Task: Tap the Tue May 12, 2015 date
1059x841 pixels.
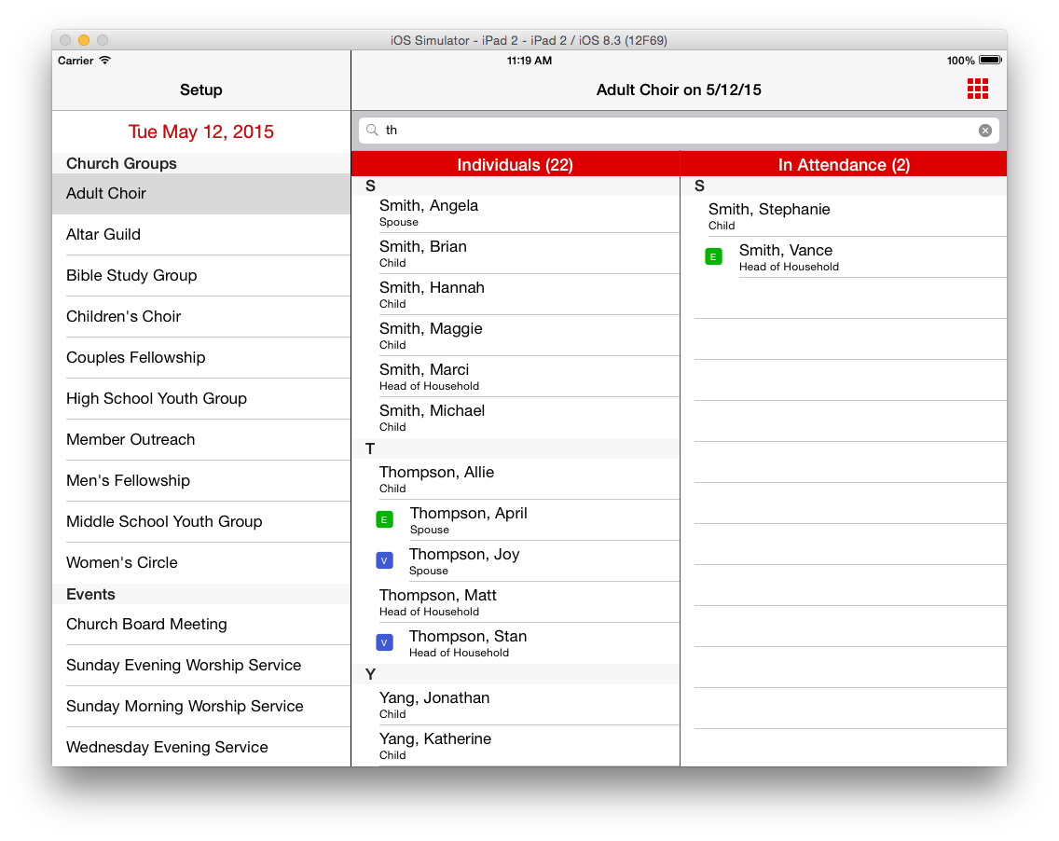Action: [201, 131]
